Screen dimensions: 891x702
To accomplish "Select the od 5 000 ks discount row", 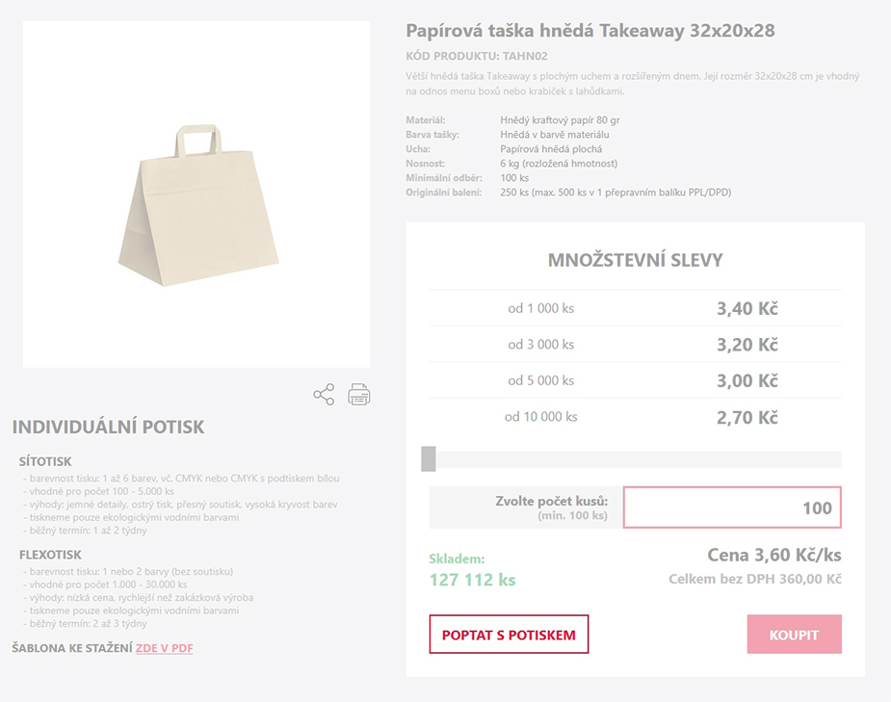I will pyautogui.click(x=636, y=380).
